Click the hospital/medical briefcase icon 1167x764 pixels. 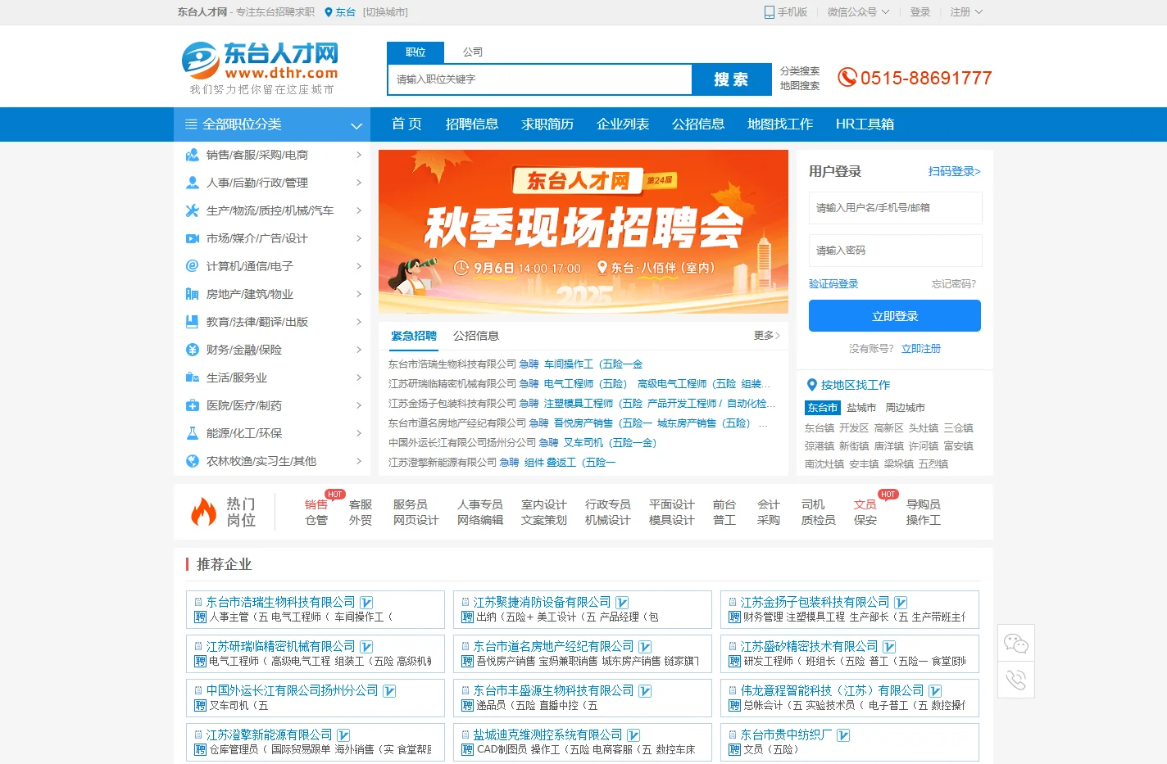[193, 405]
